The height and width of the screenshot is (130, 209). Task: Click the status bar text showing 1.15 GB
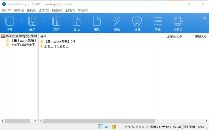(x=164, y=127)
